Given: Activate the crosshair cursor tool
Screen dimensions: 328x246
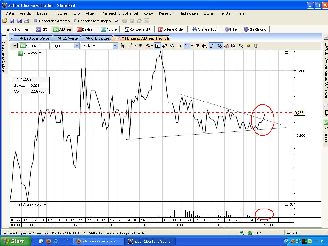Looking at the screenshot, I should (x=130, y=46).
